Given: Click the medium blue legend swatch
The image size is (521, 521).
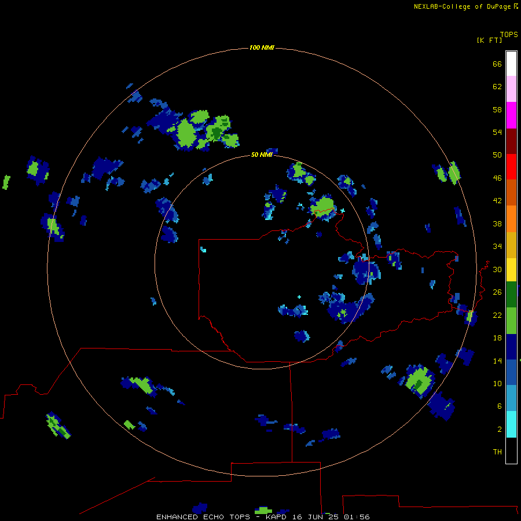Looking at the screenshot, I should pos(511,372).
